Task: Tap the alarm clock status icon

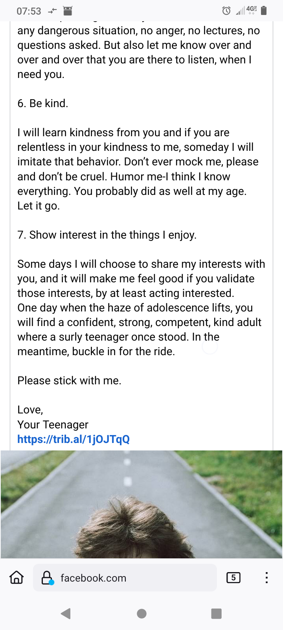Action: (x=226, y=11)
